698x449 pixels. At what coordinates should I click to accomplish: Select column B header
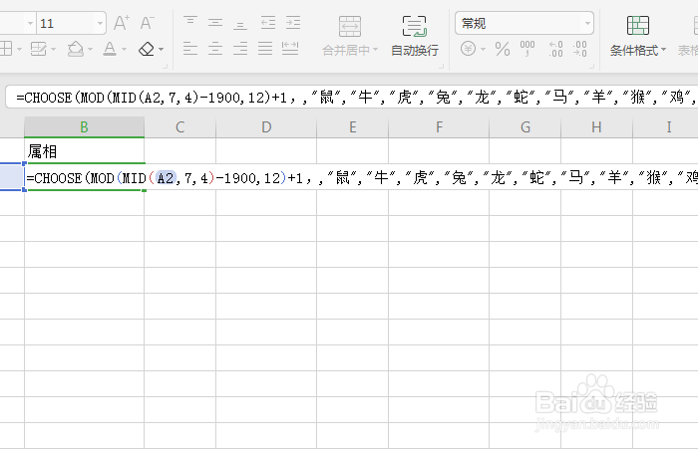click(84, 127)
